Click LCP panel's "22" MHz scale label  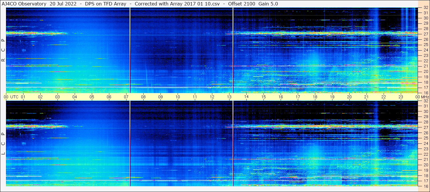click(425, 154)
